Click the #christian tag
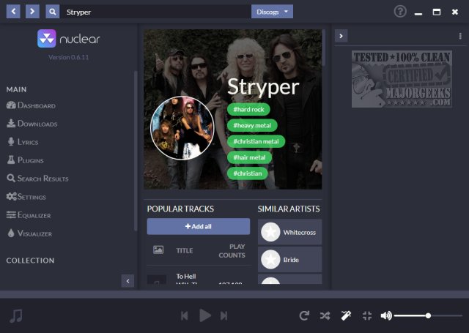The width and height of the screenshot is (469, 333). (x=248, y=173)
